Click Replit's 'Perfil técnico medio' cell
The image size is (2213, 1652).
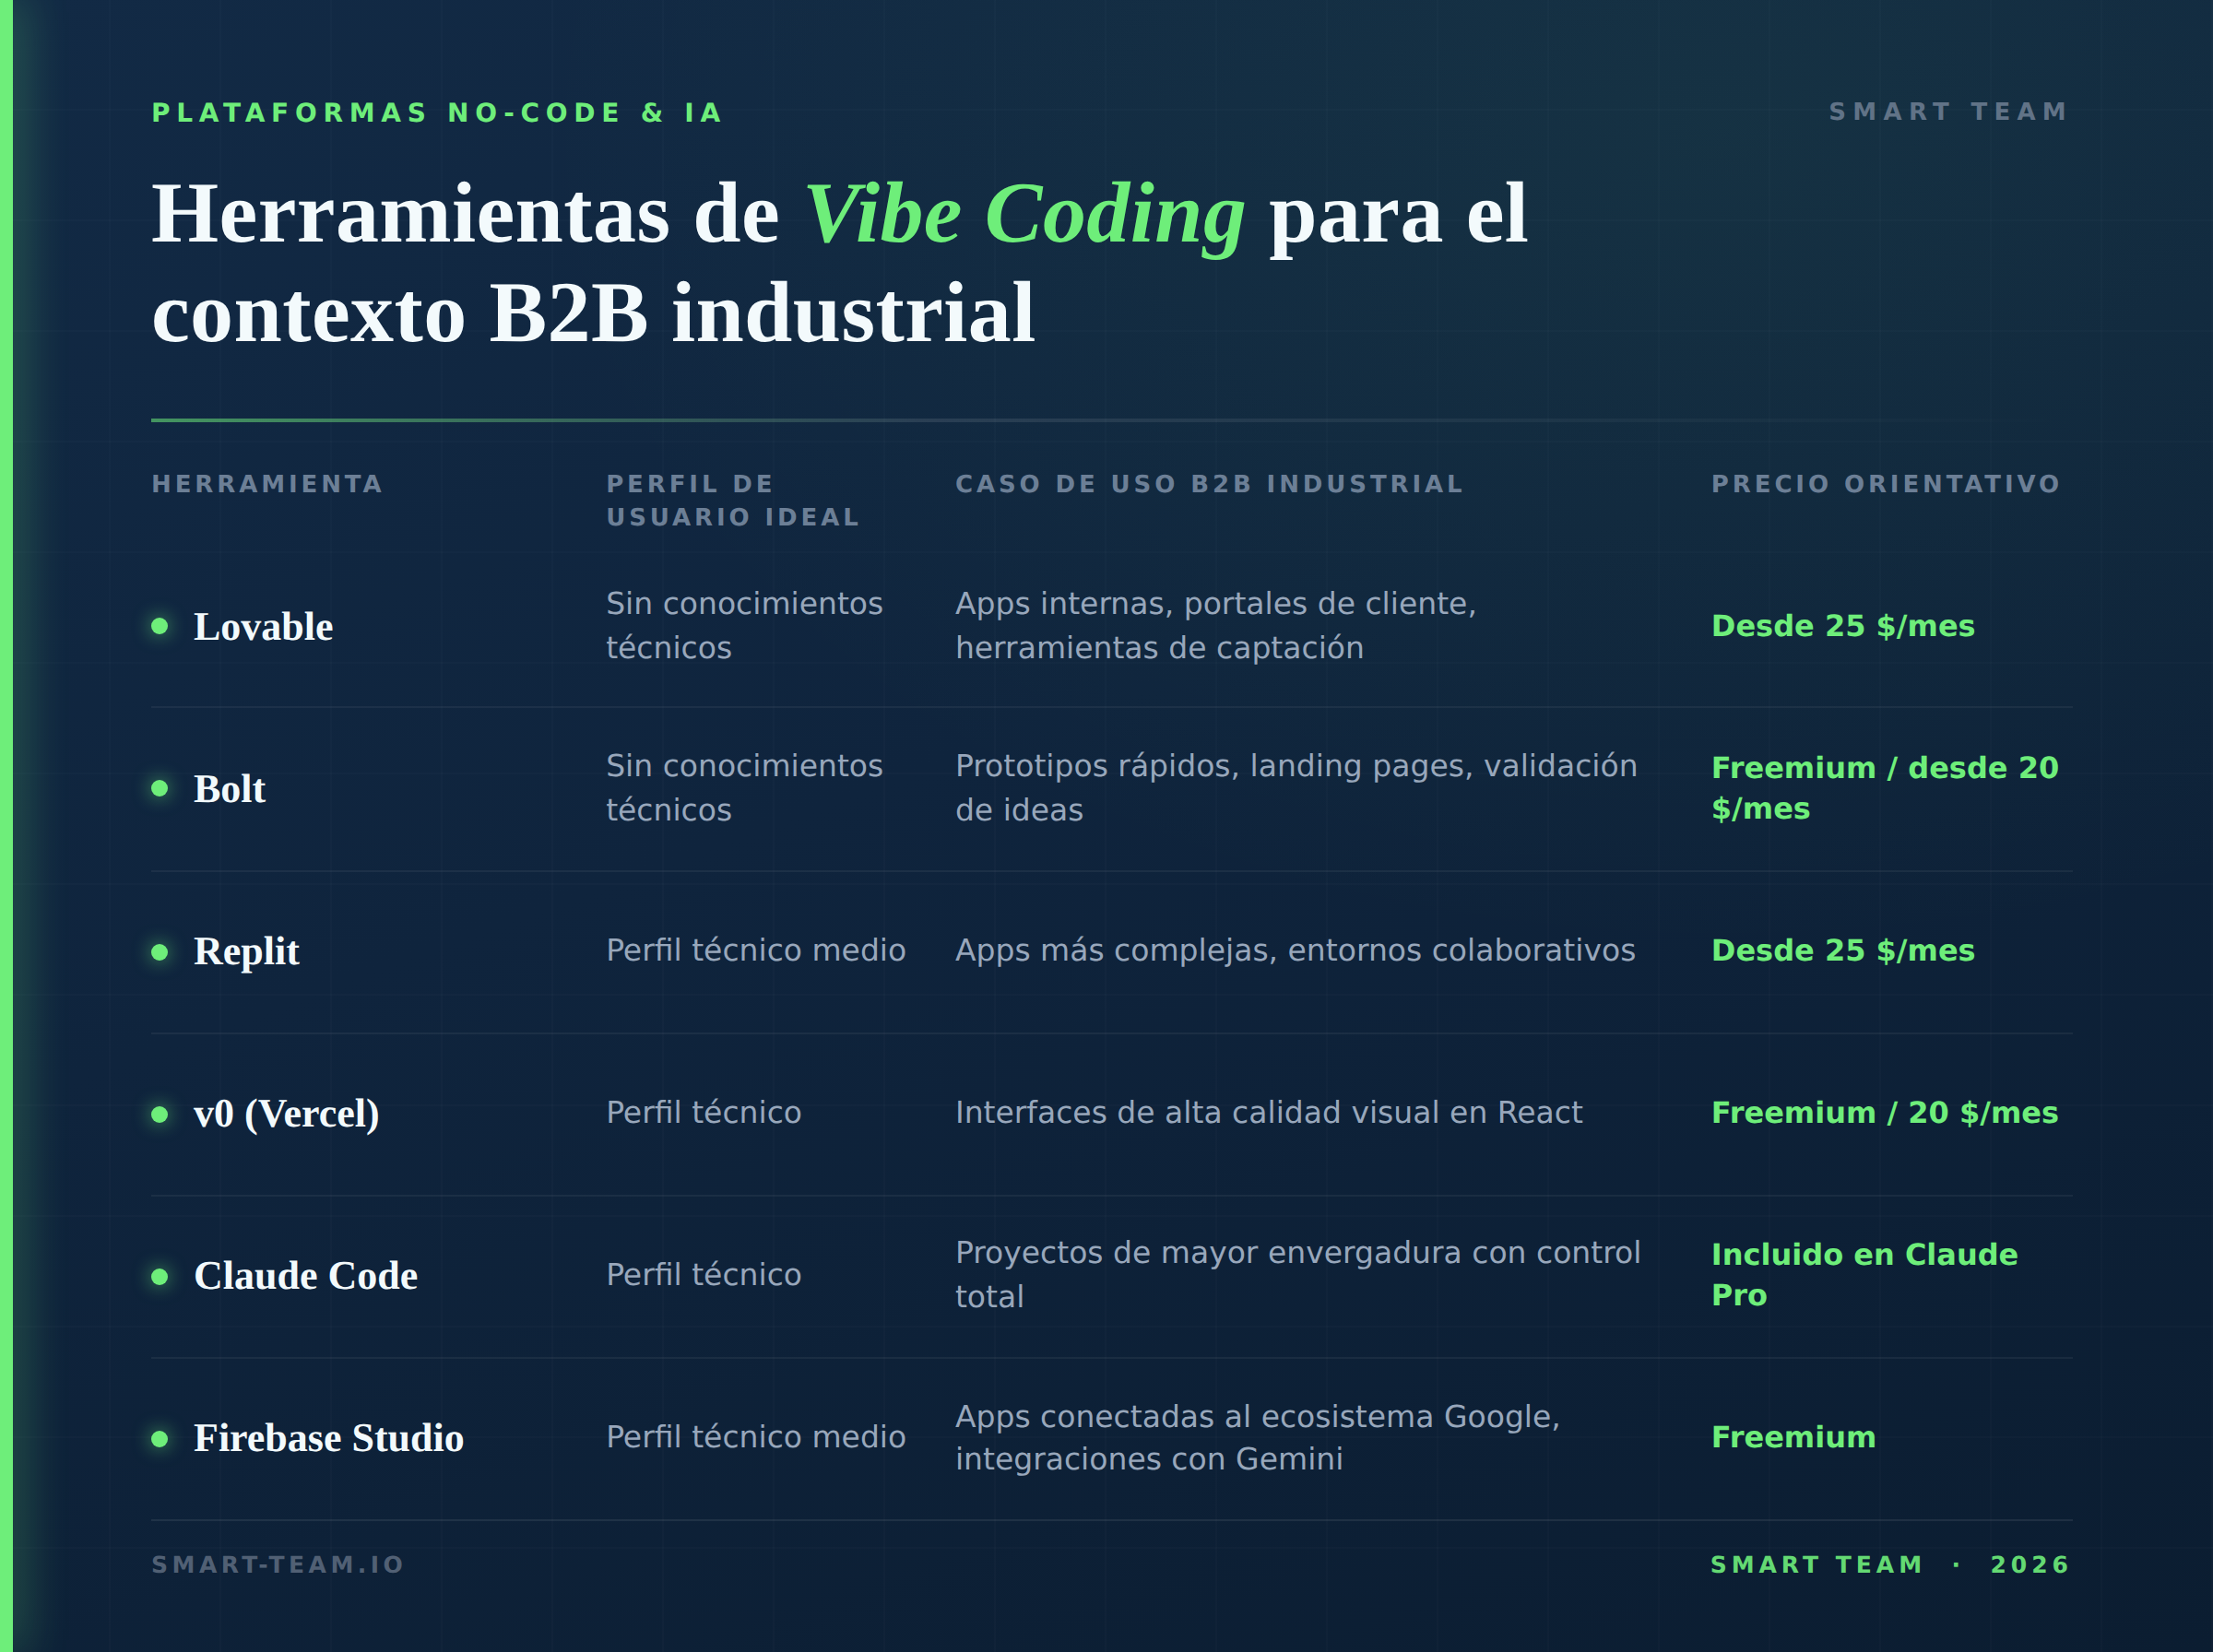point(755,950)
